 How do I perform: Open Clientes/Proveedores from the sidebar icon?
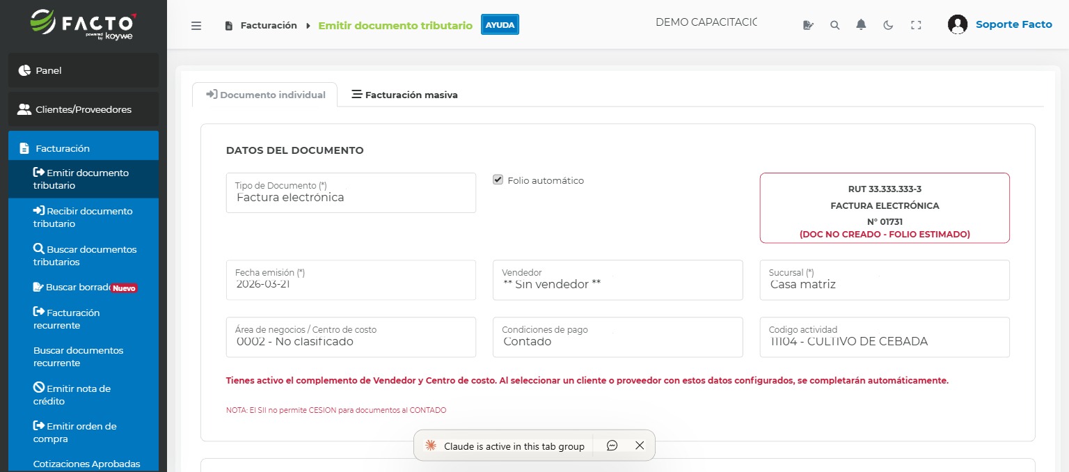(24, 109)
